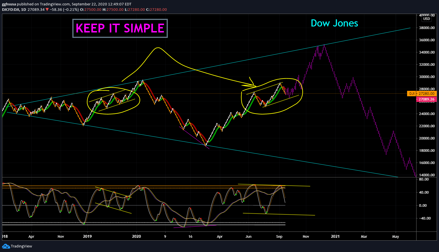Click the 12:49:07 EDT timestamp
439x252 pixels.
click(119, 4)
